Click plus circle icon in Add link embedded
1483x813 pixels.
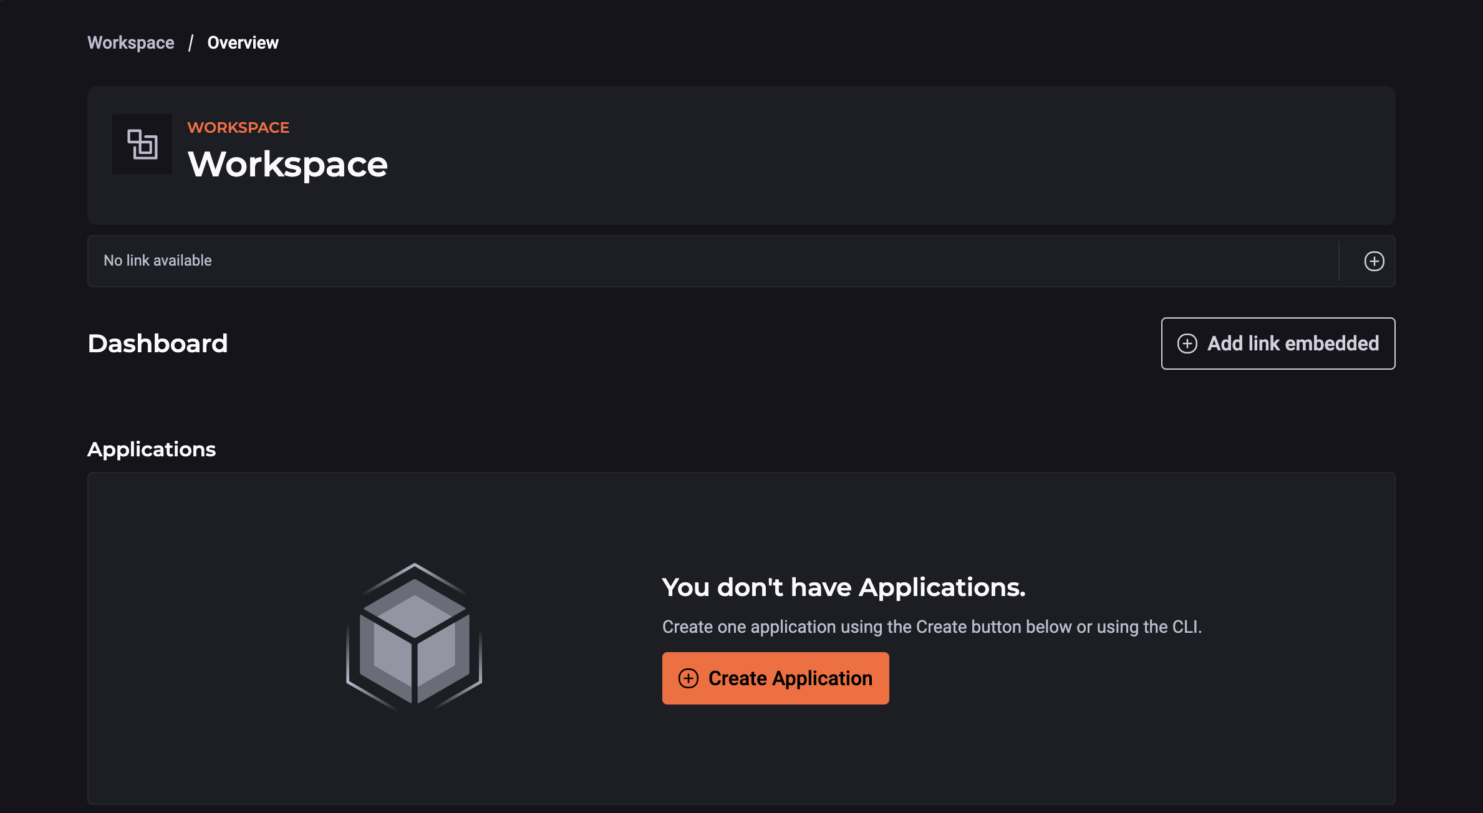point(1187,344)
